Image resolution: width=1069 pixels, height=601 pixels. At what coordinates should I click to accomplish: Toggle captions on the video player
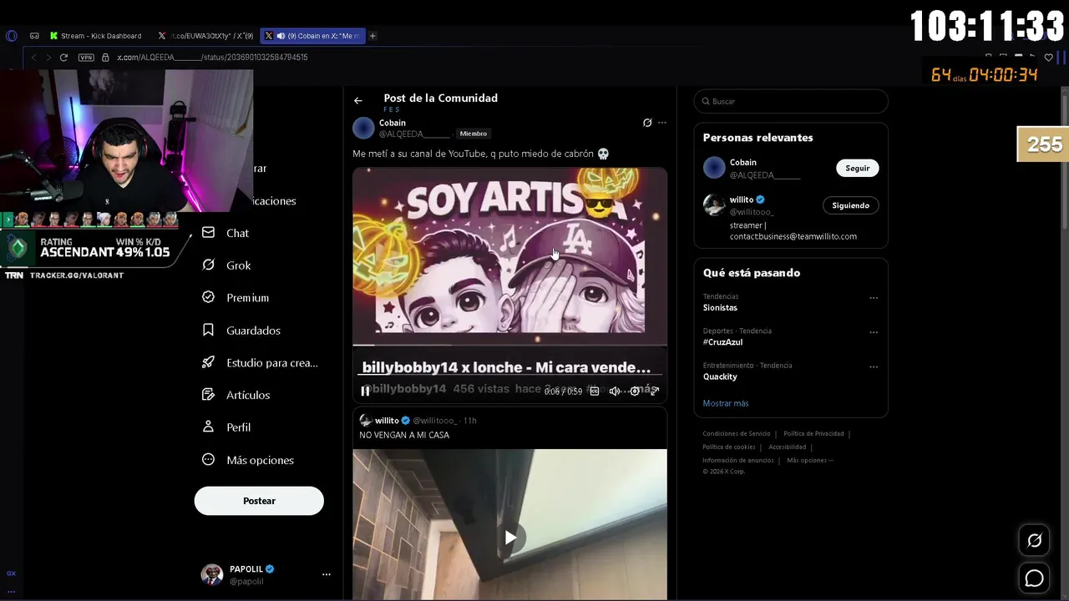[595, 391]
